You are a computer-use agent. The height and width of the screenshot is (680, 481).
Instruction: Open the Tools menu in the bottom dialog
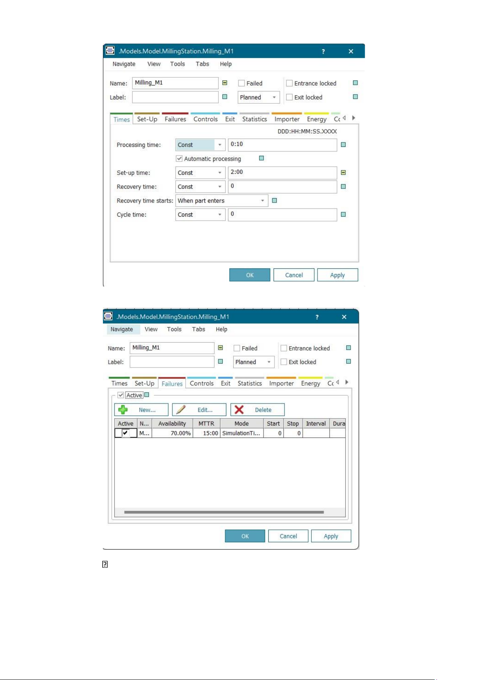(174, 329)
